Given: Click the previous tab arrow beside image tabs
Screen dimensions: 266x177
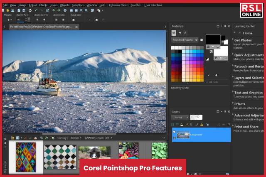Looking at the screenshot, I should [x=5, y=27].
